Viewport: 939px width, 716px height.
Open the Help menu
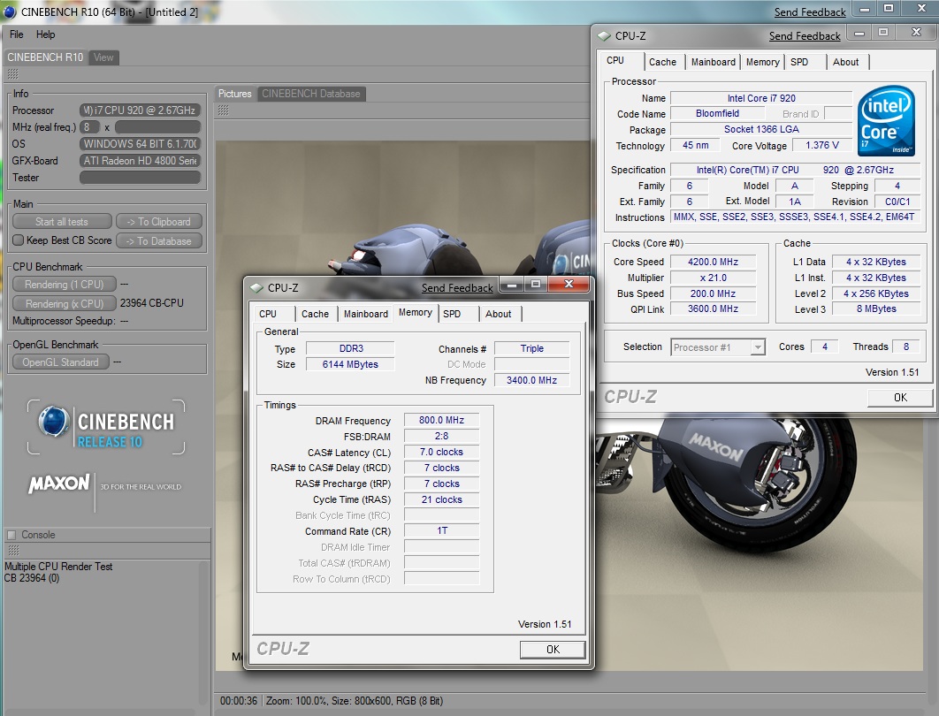tap(45, 34)
